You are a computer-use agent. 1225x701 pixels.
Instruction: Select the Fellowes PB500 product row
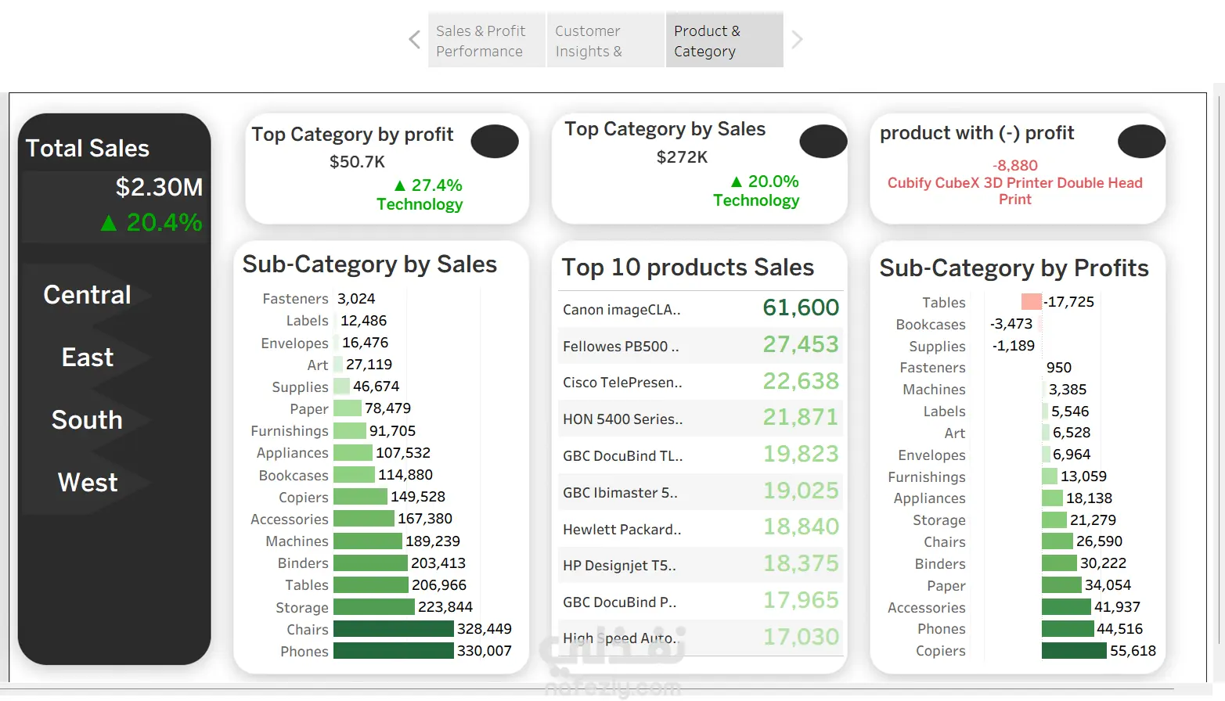(x=701, y=346)
